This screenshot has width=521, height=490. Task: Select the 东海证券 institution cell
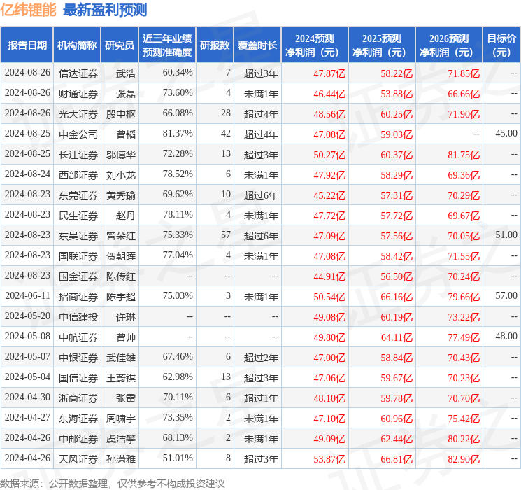(78, 419)
